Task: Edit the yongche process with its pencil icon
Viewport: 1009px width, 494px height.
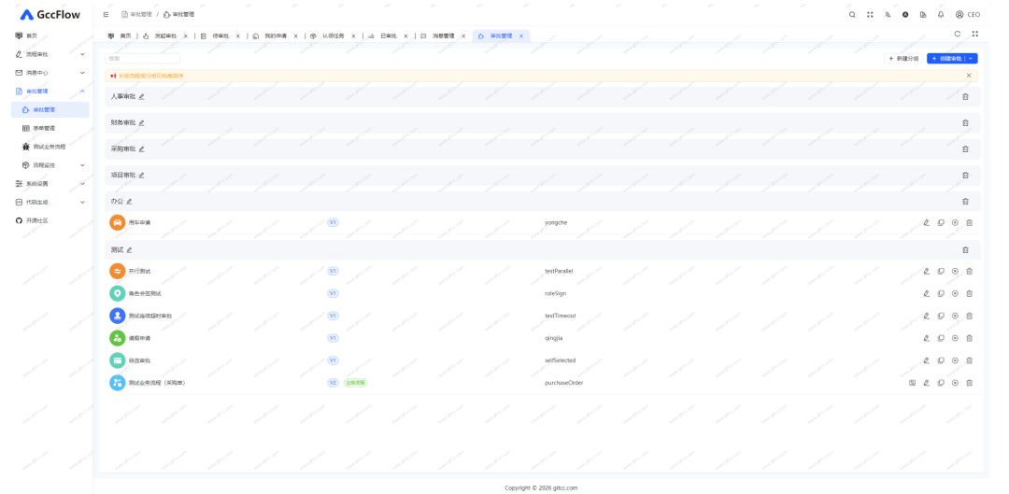Action: [x=927, y=222]
